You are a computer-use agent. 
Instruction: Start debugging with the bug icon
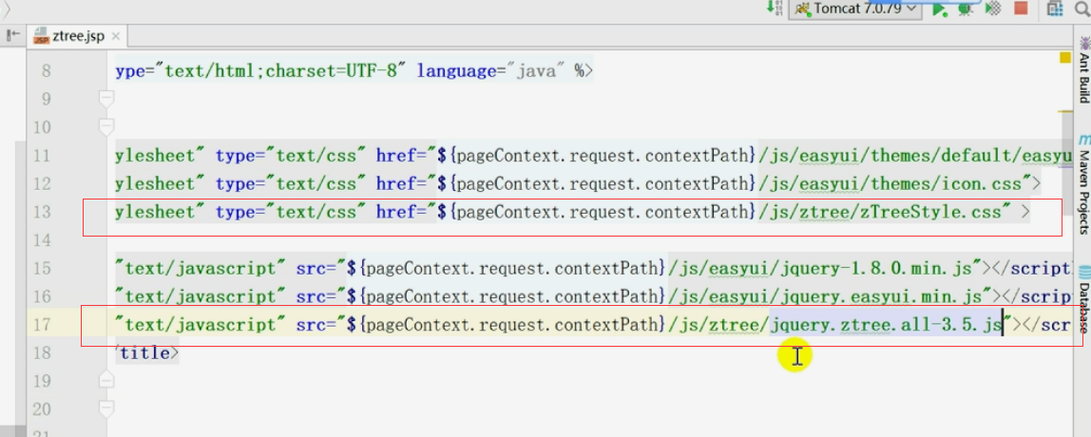(965, 9)
